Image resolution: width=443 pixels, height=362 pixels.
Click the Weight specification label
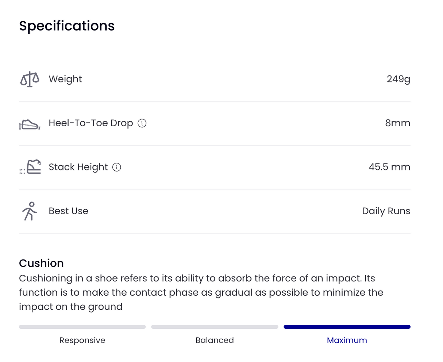pyautogui.click(x=65, y=79)
